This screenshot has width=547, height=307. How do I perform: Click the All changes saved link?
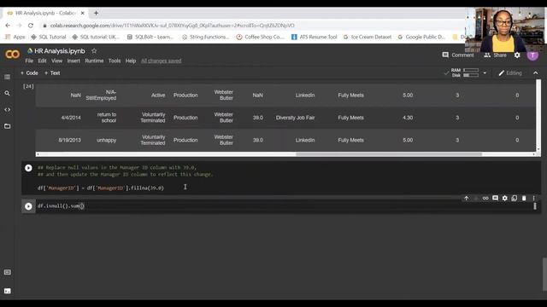[162, 61]
